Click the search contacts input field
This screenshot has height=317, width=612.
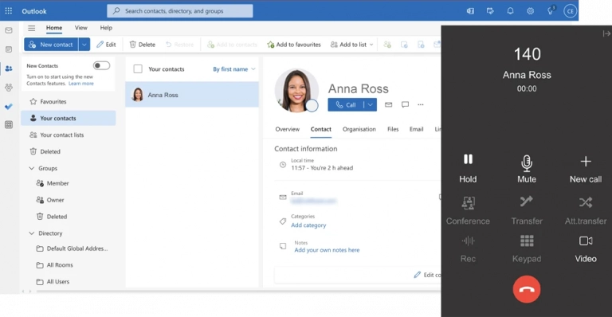tap(180, 11)
